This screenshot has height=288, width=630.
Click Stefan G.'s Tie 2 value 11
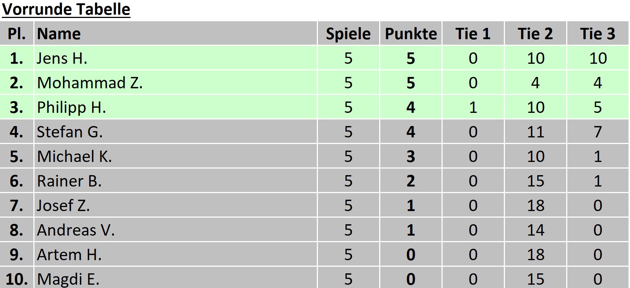pyautogui.click(x=535, y=132)
